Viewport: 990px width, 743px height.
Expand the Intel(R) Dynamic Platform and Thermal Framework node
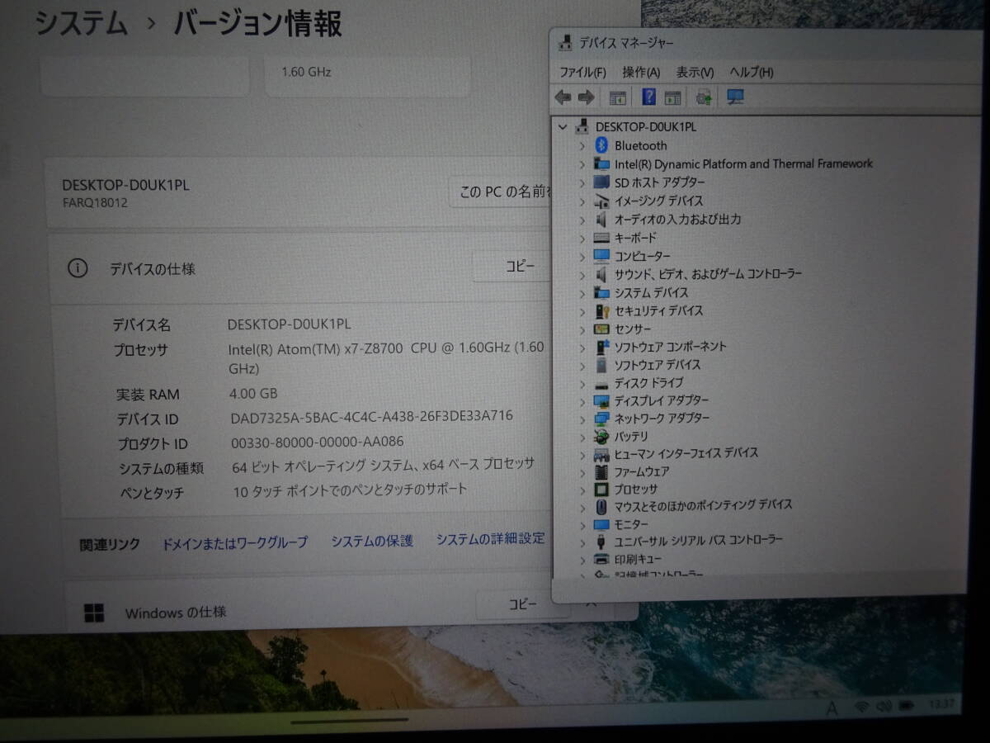pyautogui.click(x=582, y=164)
